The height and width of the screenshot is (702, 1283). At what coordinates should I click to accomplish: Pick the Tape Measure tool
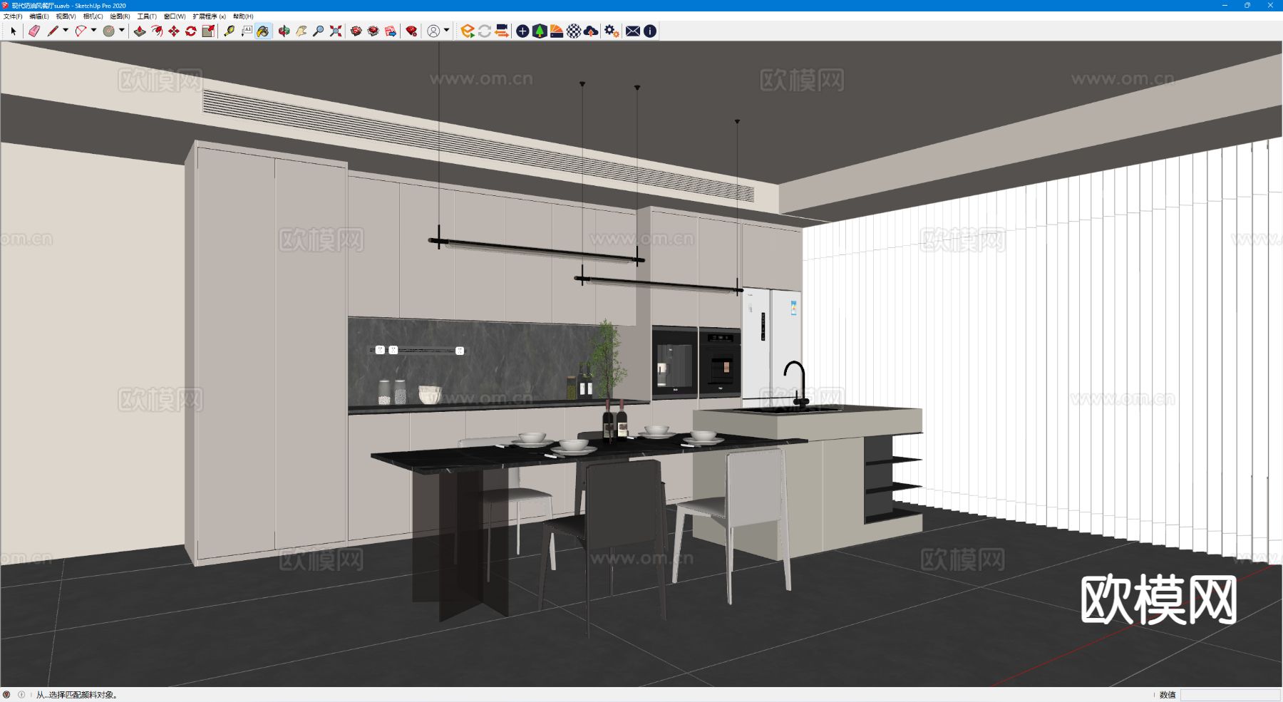pyautogui.click(x=230, y=31)
